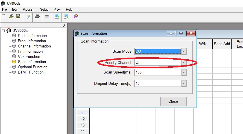
Task: Click the yellow Scan Information tree icon
Action: click(x=14, y=62)
